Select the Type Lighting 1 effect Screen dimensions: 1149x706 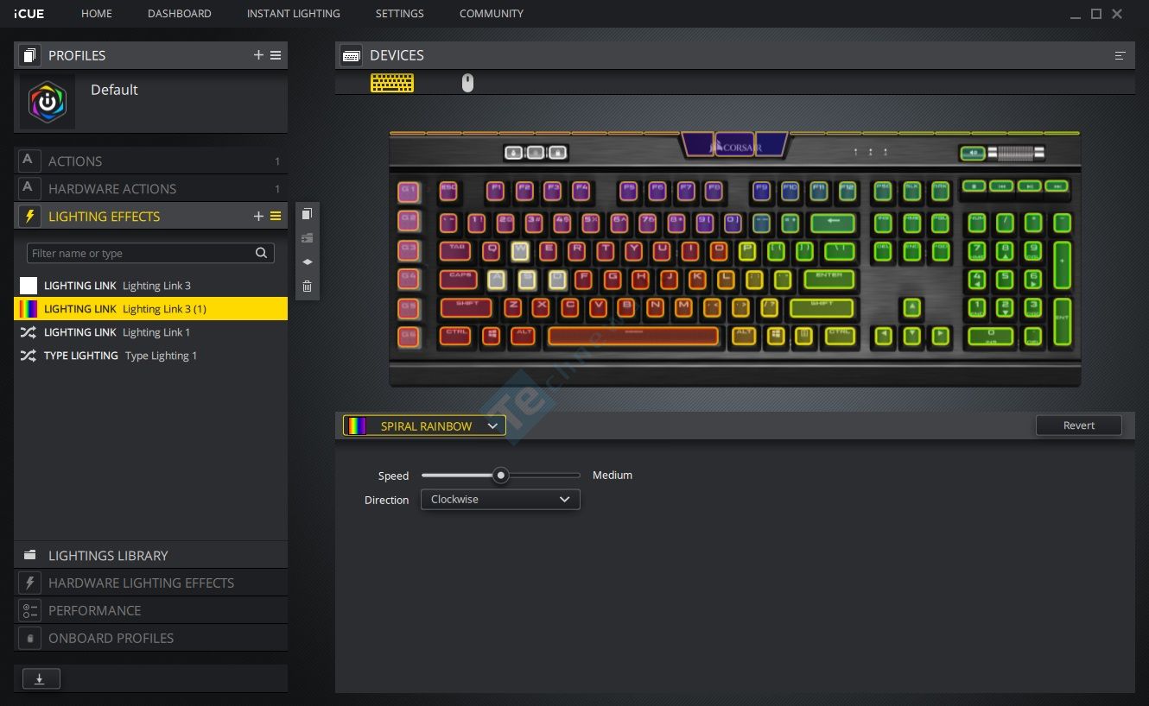pos(150,356)
